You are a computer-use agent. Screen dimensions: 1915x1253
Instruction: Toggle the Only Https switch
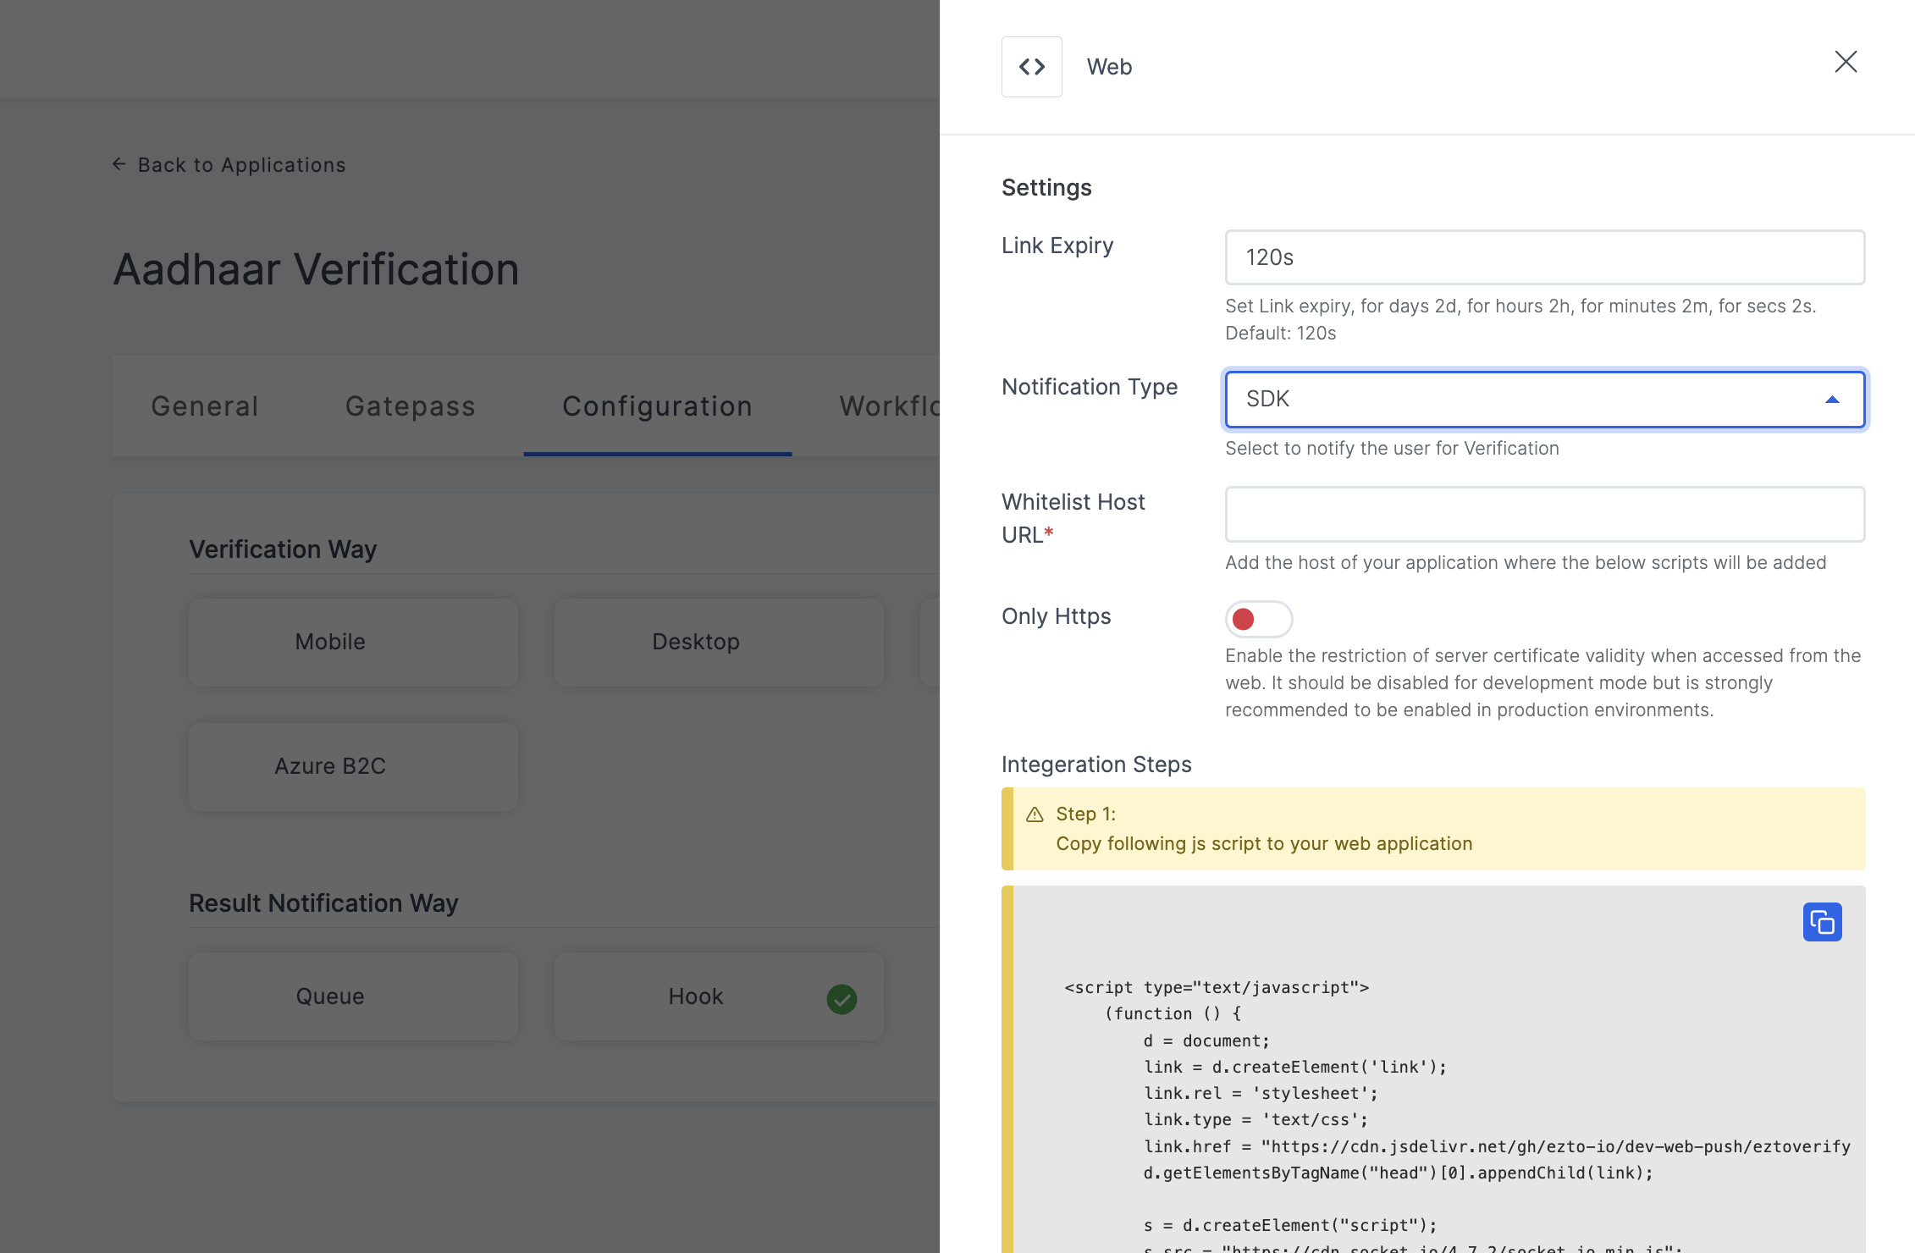click(x=1259, y=619)
